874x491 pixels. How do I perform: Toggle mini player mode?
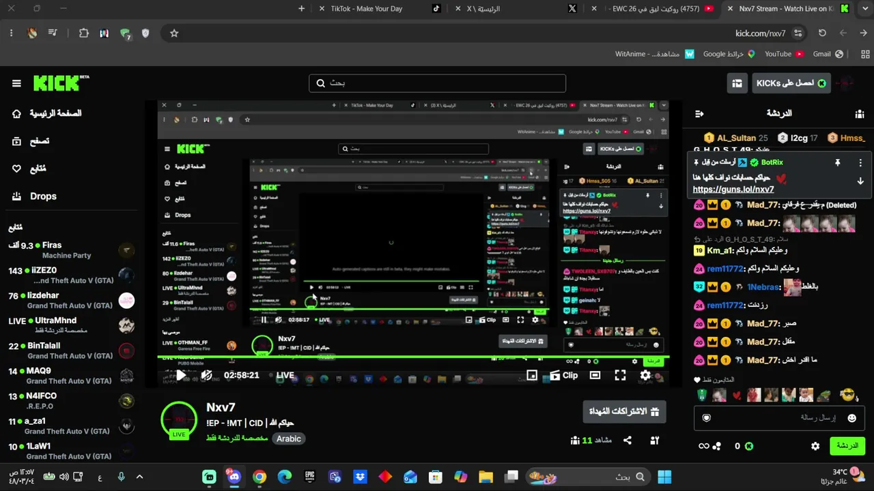pos(532,375)
